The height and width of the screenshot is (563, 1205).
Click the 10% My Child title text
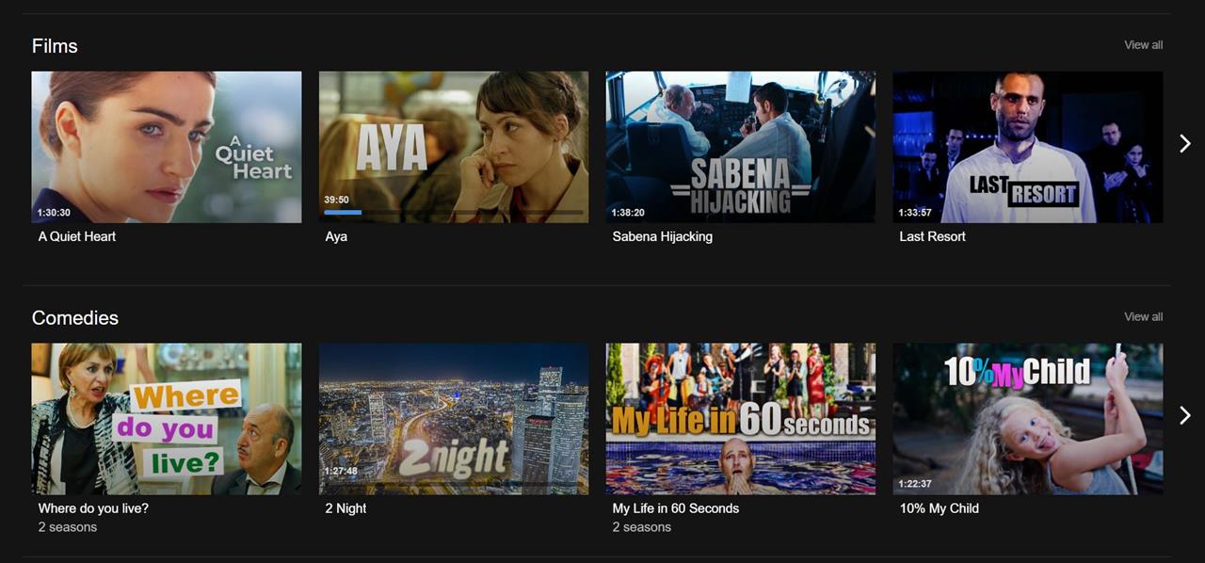(940, 508)
